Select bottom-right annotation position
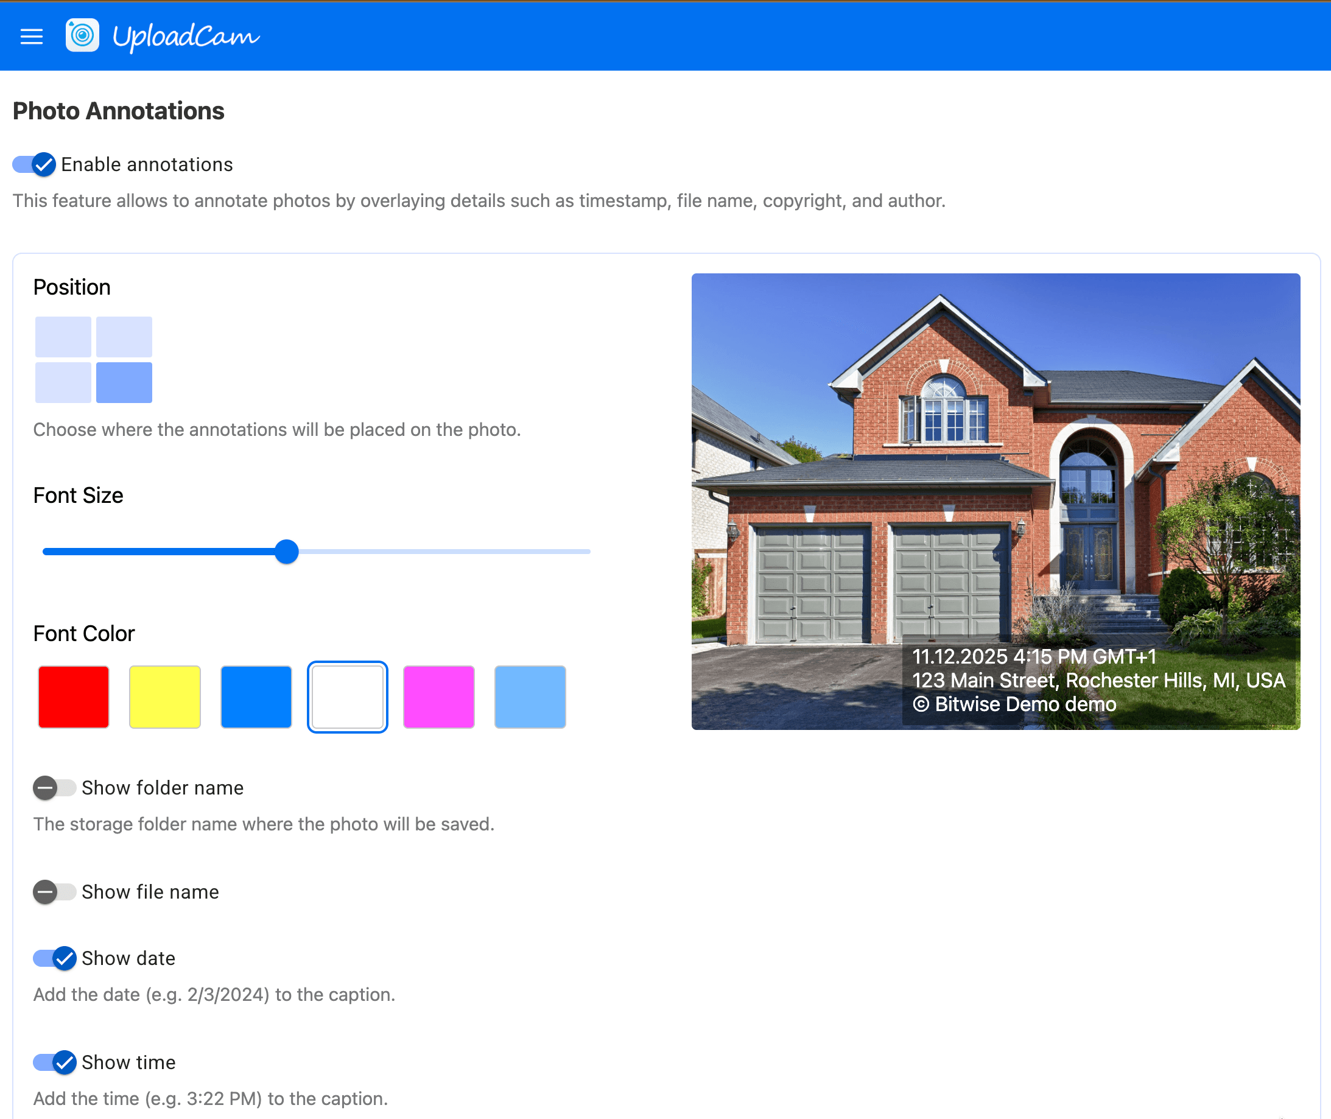The width and height of the screenshot is (1331, 1119). (x=124, y=382)
